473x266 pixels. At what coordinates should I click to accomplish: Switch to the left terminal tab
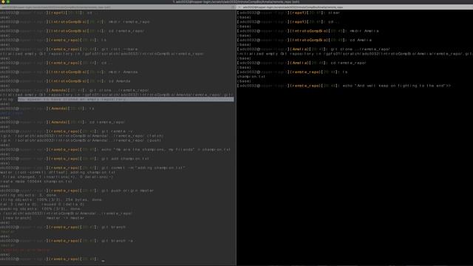tap(118, 7)
